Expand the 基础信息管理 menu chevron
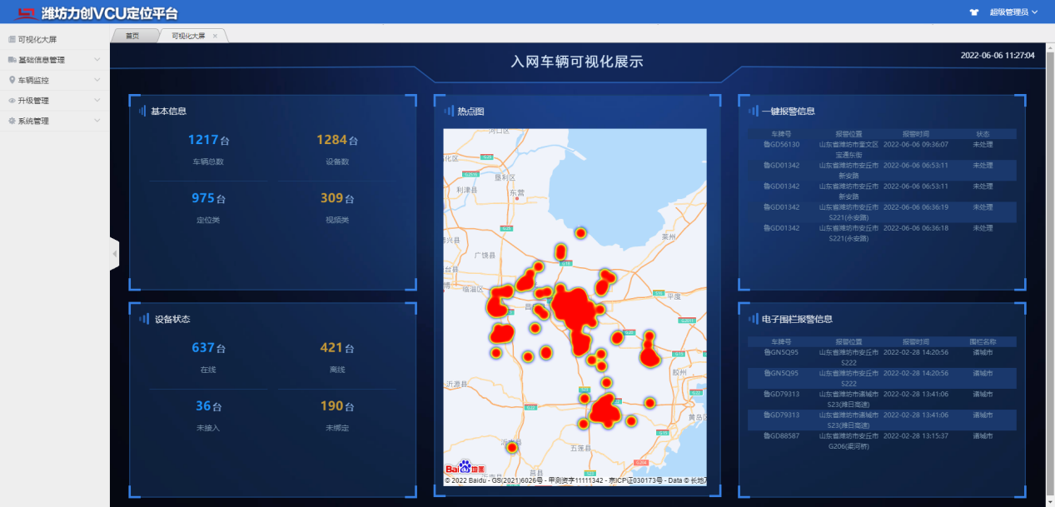Image resolution: width=1055 pixels, height=507 pixels. 97,60
